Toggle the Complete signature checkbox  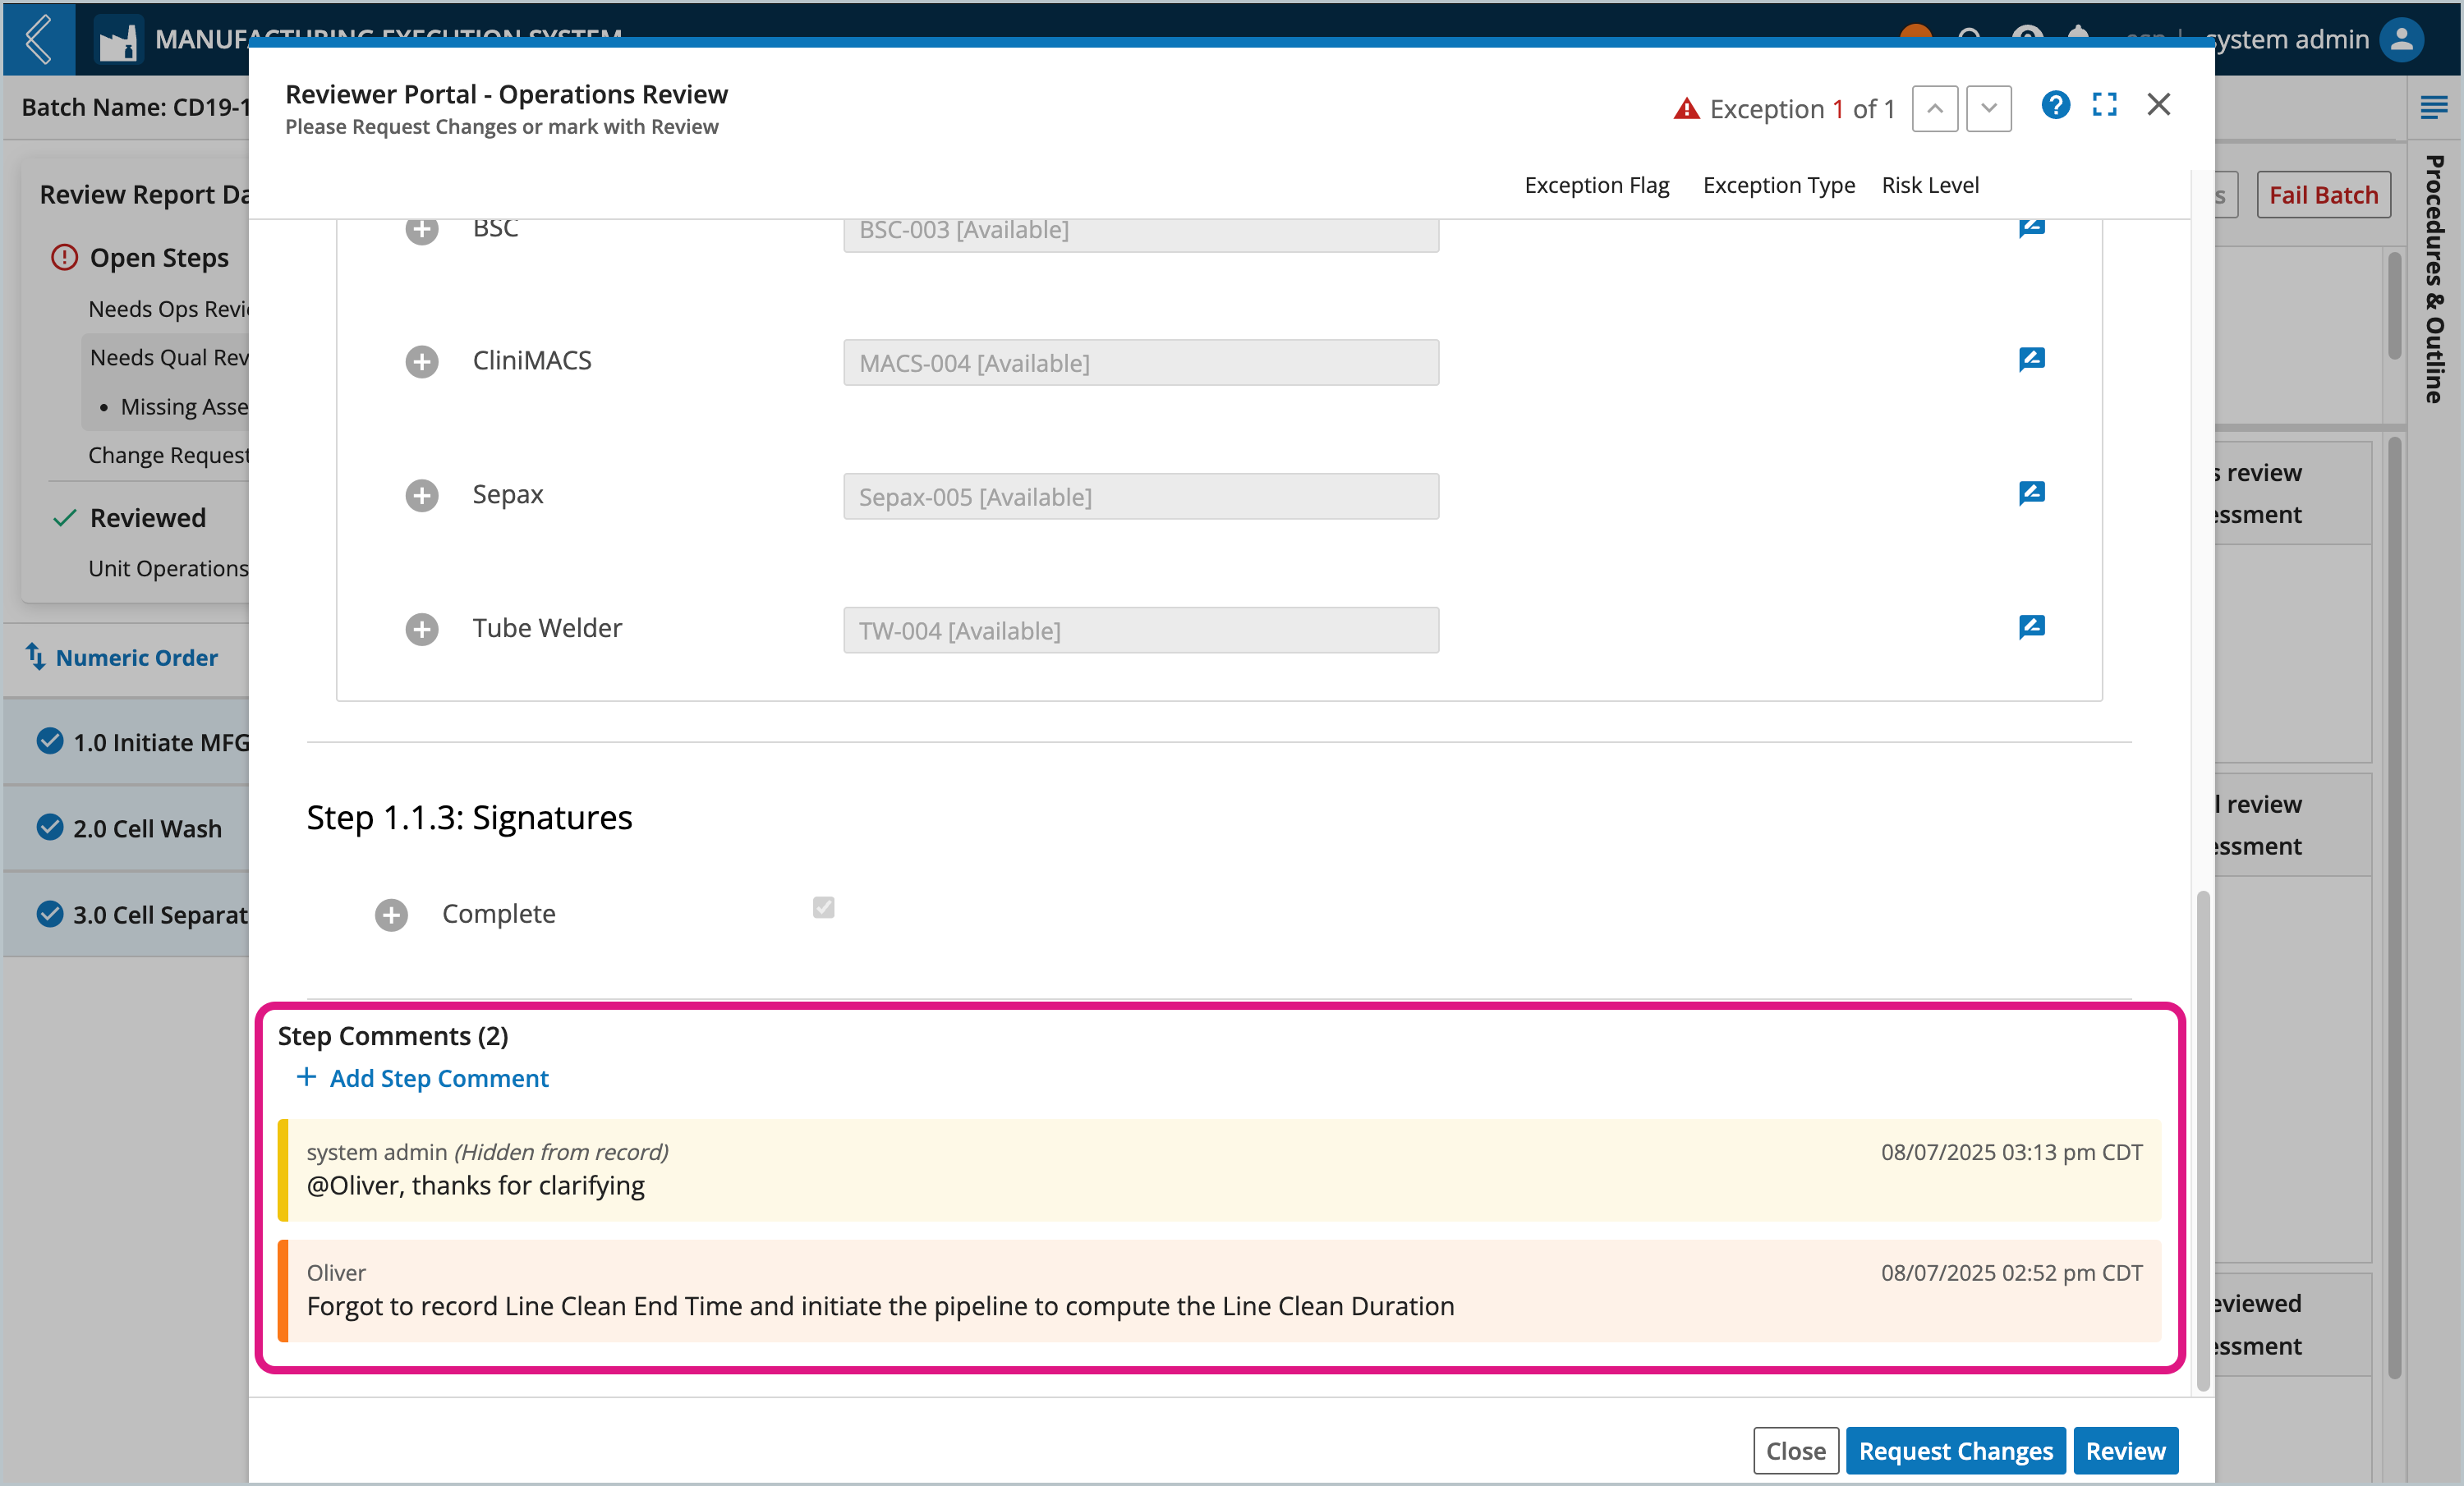(x=823, y=906)
